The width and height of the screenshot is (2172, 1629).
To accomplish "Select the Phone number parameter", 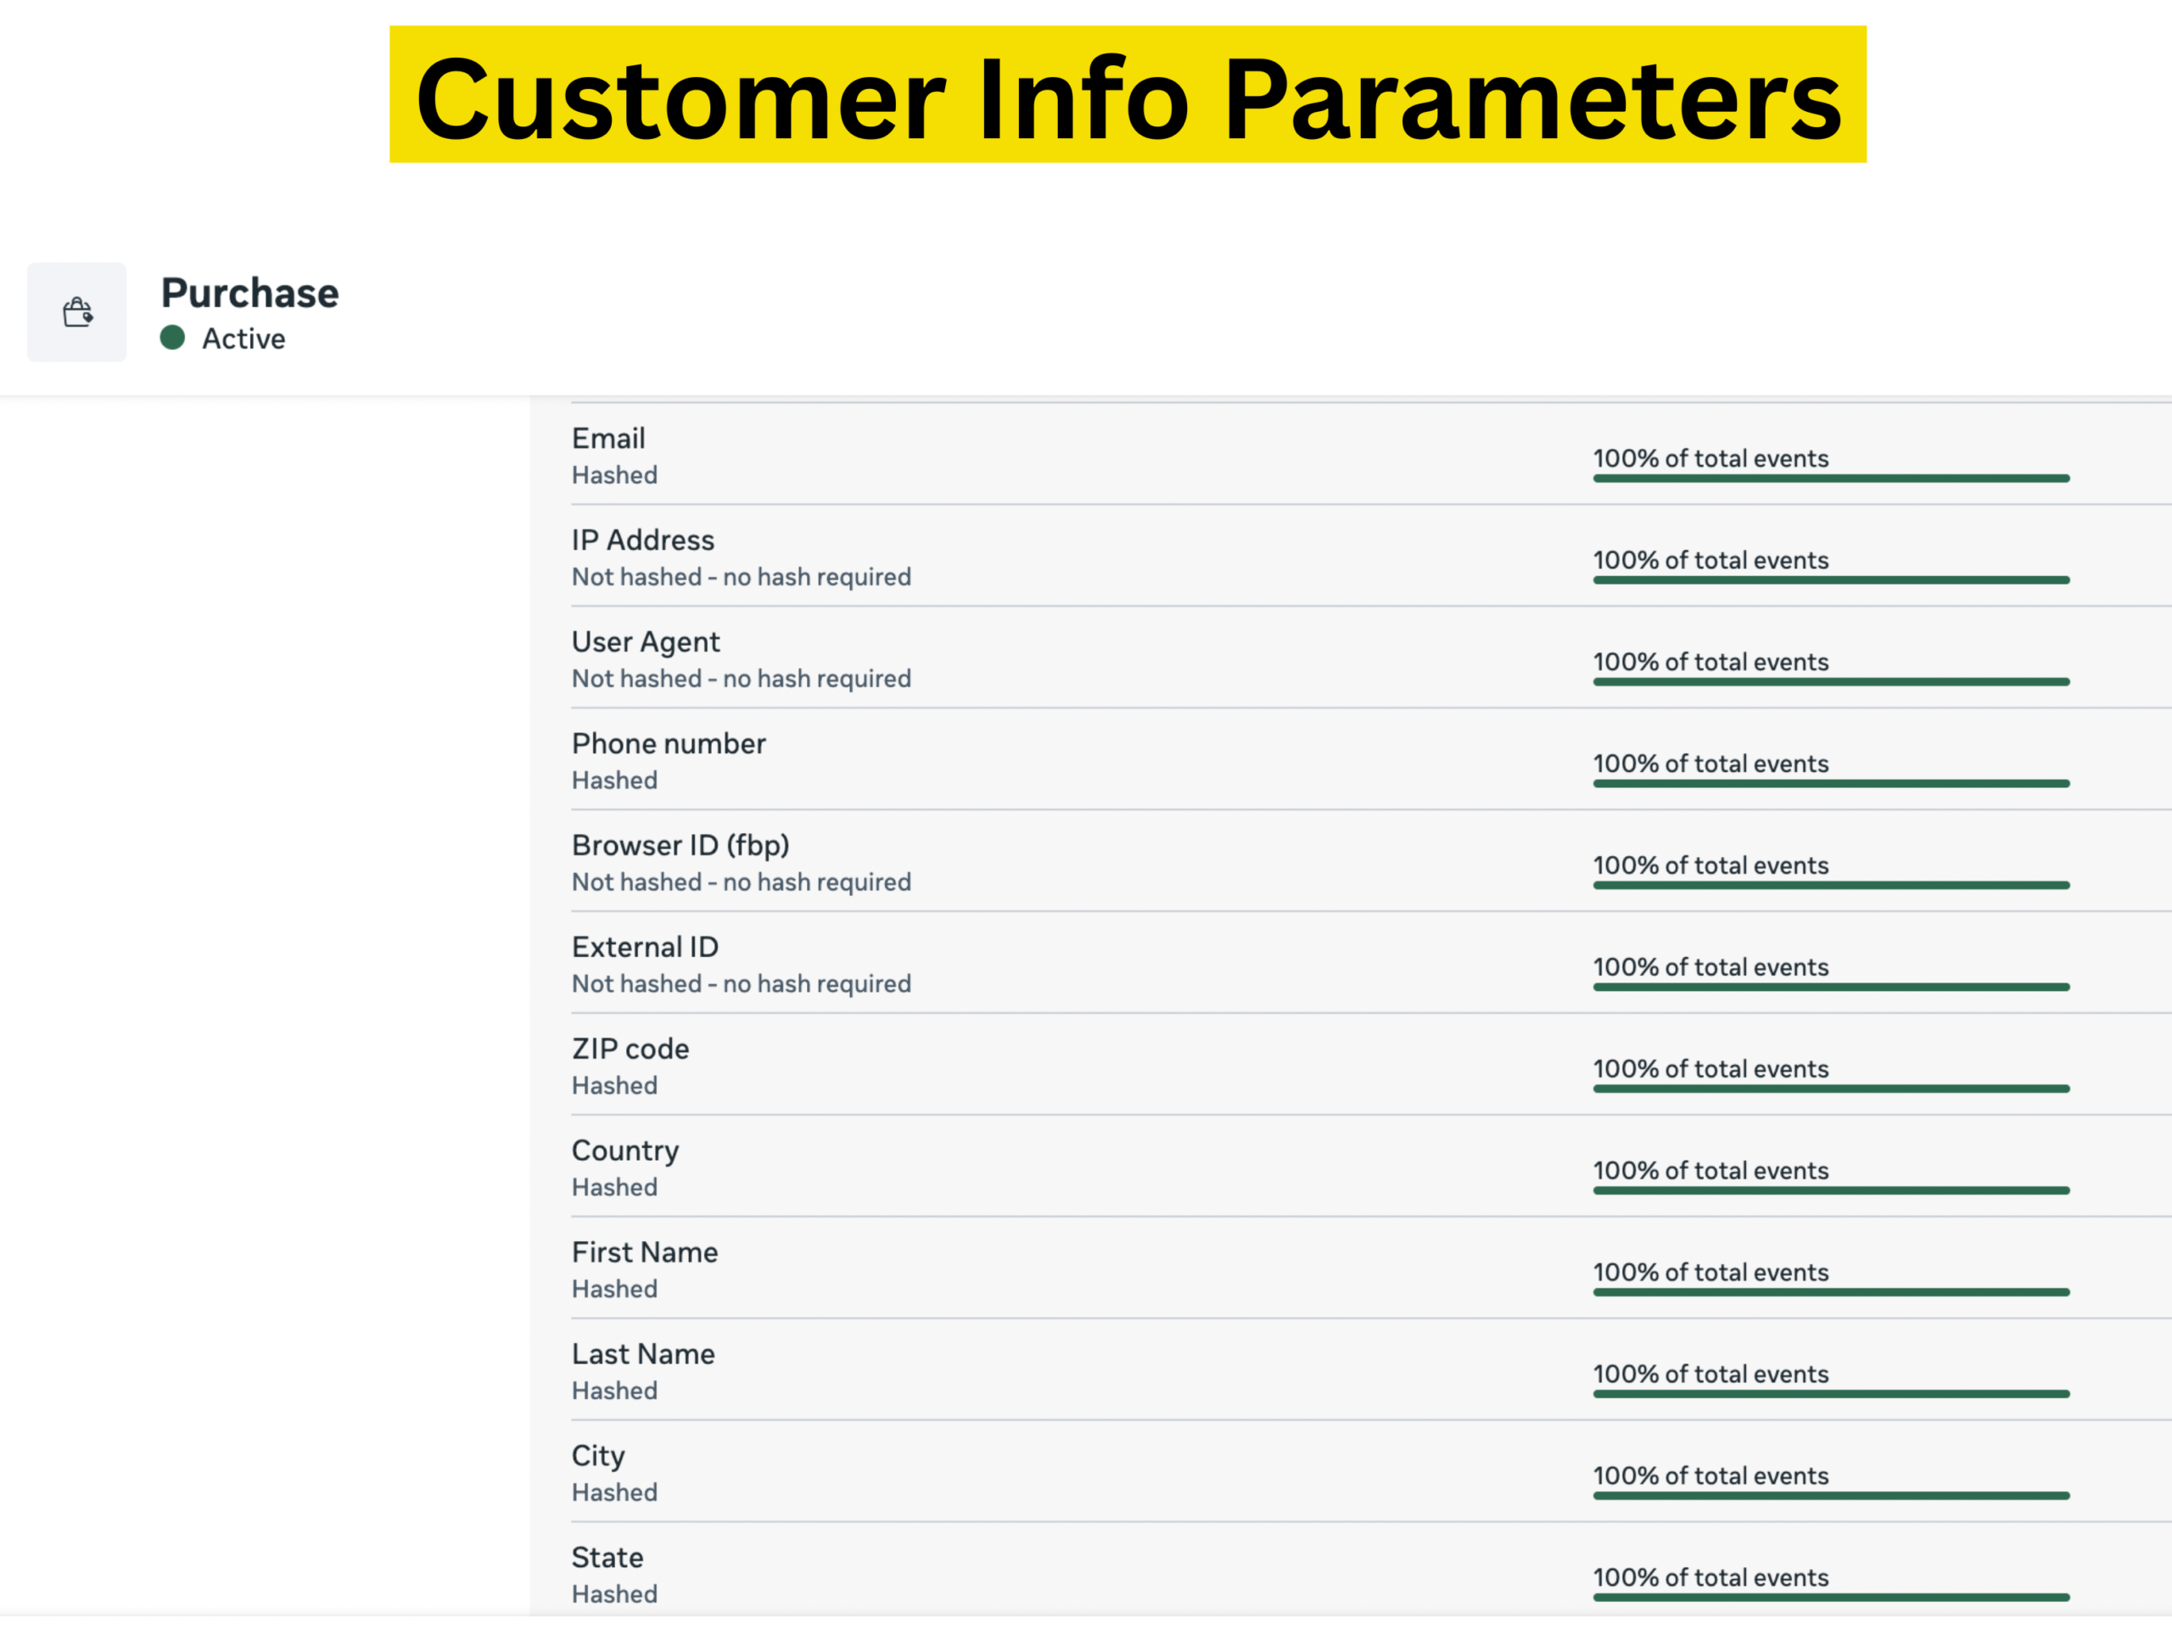I will coord(668,743).
